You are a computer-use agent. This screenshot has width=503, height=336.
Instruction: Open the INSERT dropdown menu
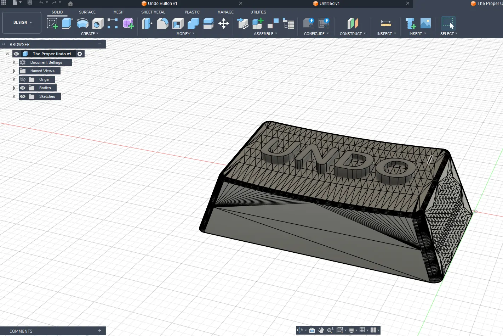pyautogui.click(x=418, y=34)
